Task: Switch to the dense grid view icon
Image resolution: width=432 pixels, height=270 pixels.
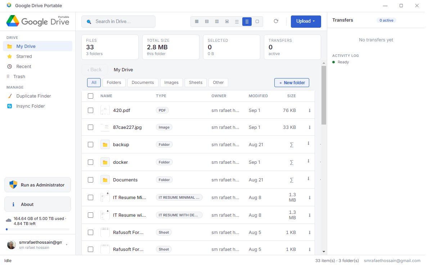Action: click(197, 22)
